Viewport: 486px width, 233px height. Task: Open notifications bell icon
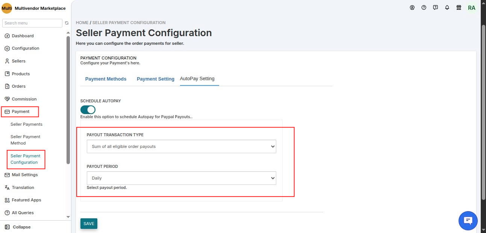pos(447,8)
